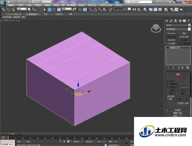Click the Select and Manipulate crosshair icon
This screenshot has width=192, height=146.
80,10
